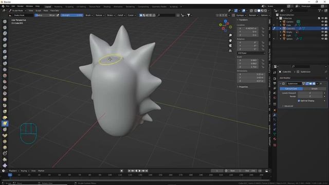Screen dimensions: 329x185
Task: Open the Face Sets menu in sculpt header
Action: [54, 10]
